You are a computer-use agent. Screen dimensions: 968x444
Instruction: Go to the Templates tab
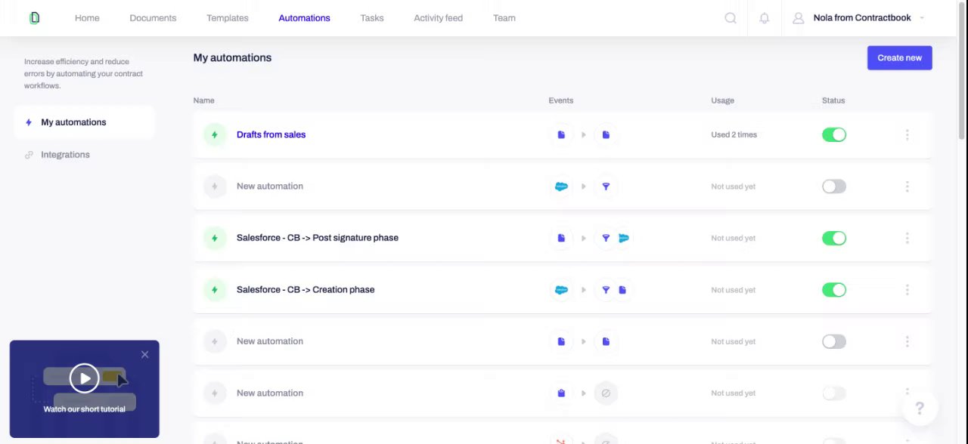[228, 18]
